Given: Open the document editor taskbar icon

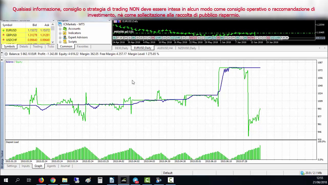Looking at the screenshot, I should pos(112,180).
